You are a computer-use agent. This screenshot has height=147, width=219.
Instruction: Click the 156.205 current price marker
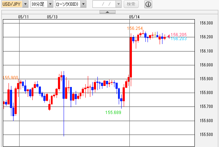click(x=178, y=34)
